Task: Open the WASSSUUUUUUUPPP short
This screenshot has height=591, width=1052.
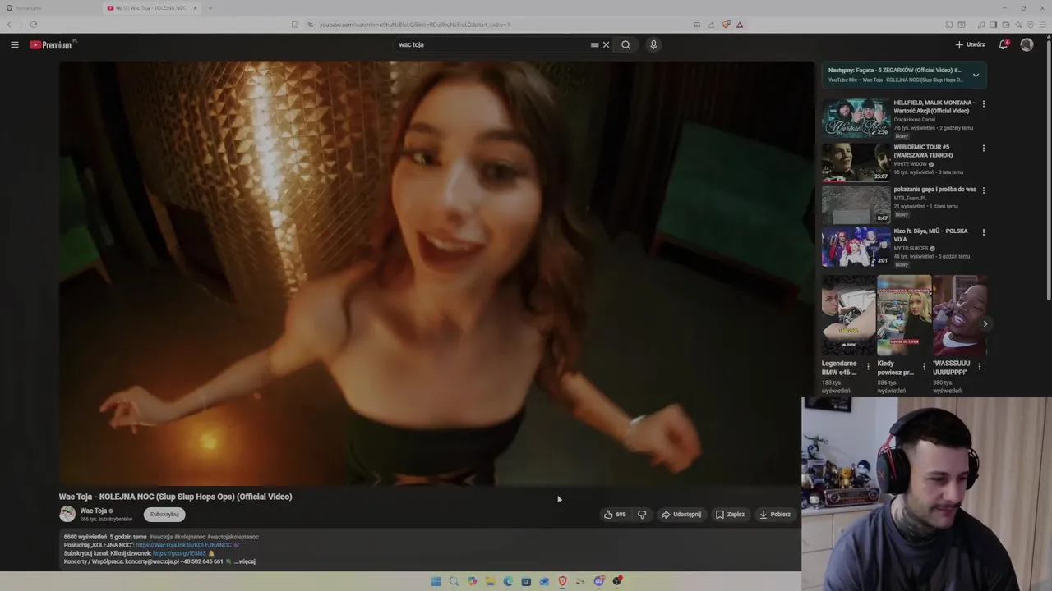Action: 960,315
